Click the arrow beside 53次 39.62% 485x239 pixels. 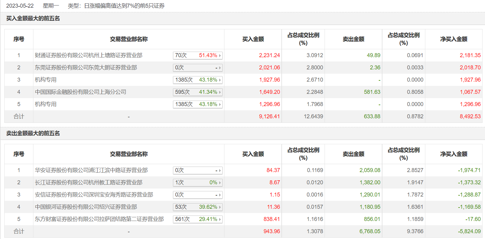[x=220, y=207]
